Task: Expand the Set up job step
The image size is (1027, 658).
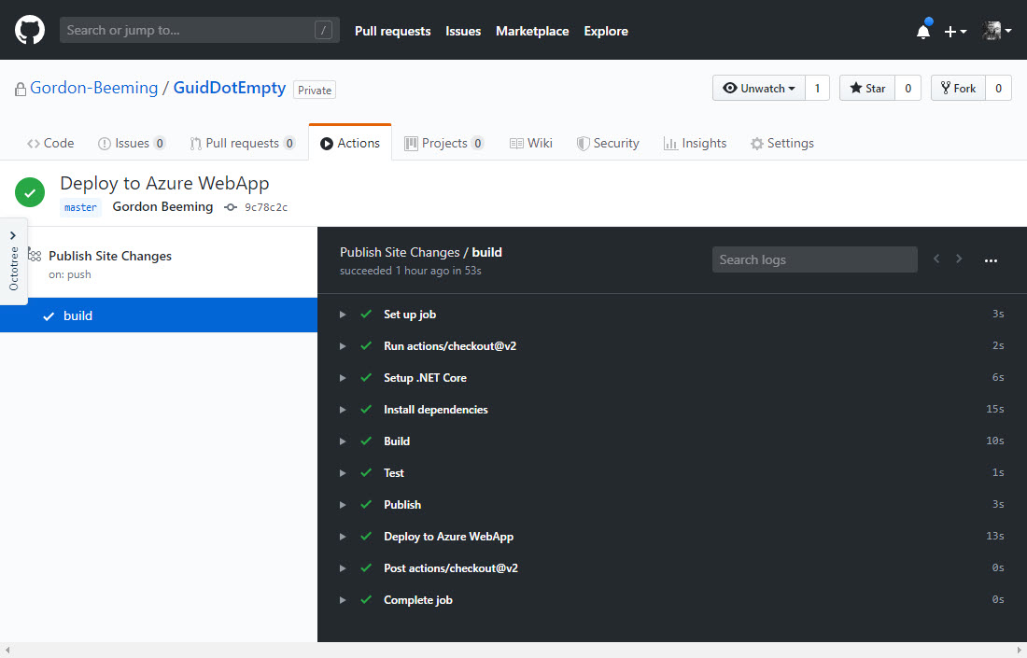Action: [x=343, y=315]
